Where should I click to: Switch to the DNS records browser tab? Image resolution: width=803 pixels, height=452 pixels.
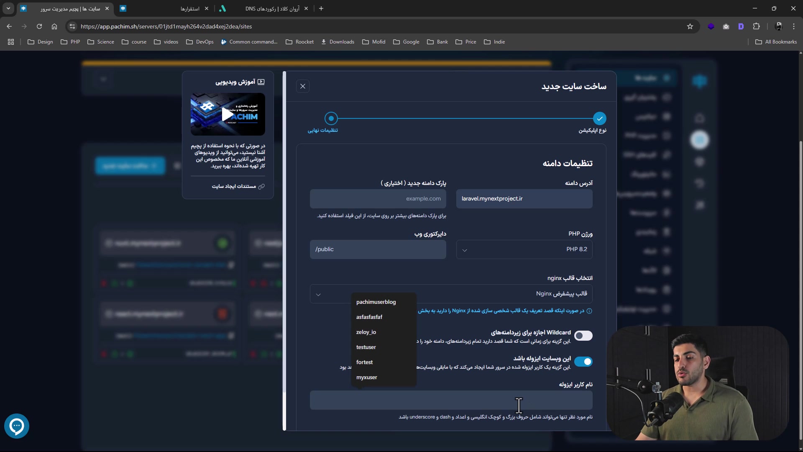[272, 8]
